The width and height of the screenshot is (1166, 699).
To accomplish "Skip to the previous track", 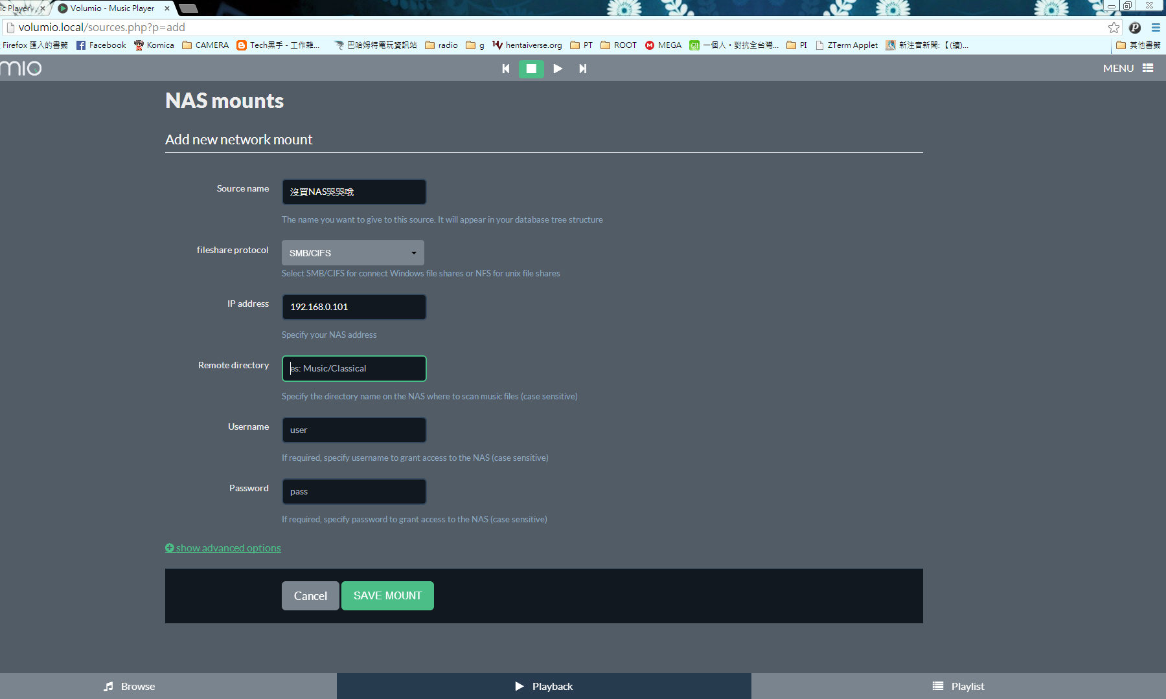I will 506,69.
